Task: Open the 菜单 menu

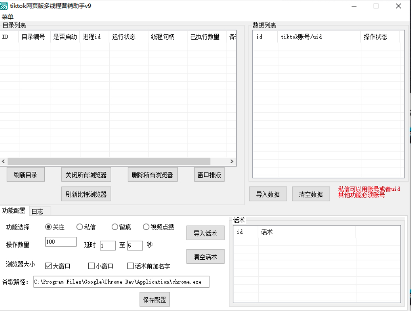Action: pyautogui.click(x=7, y=17)
